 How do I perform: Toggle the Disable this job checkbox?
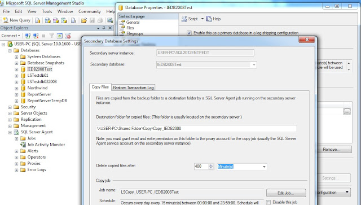pos(268,203)
